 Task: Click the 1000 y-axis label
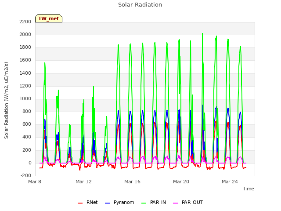click(25, 98)
